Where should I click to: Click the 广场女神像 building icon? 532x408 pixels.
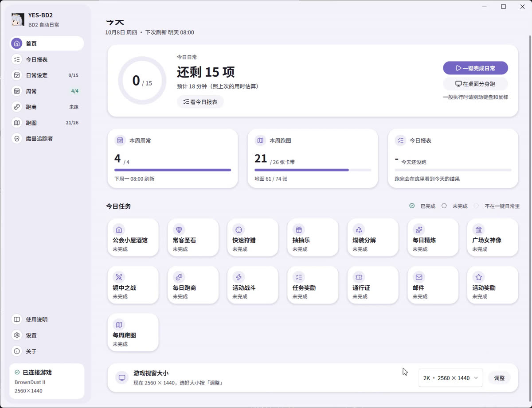[479, 229]
